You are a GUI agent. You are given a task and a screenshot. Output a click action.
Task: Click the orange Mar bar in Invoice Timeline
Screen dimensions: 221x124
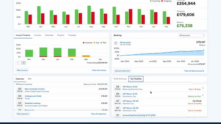tap(86, 56)
